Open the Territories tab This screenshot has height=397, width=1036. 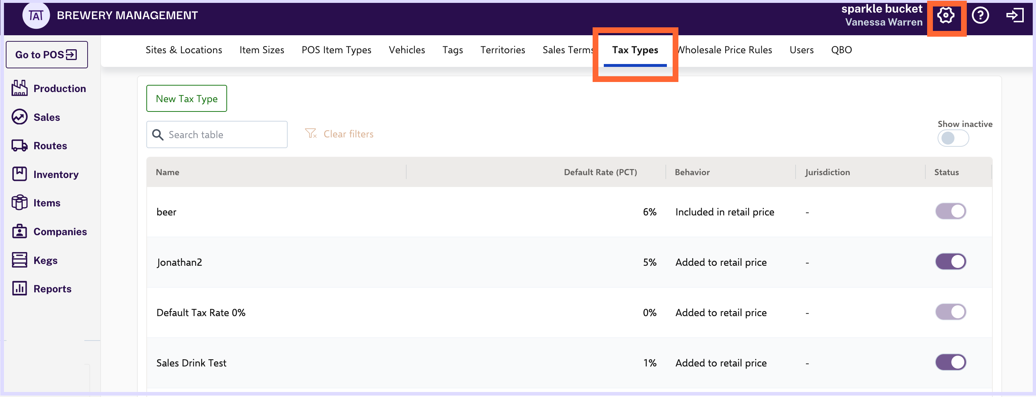pyautogui.click(x=502, y=50)
